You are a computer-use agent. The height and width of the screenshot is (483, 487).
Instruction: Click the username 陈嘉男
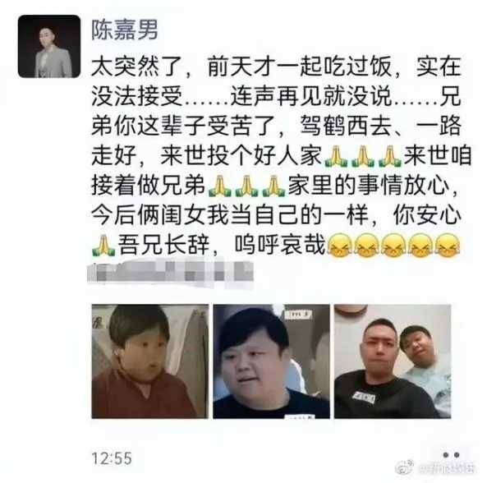[x=125, y=30]
